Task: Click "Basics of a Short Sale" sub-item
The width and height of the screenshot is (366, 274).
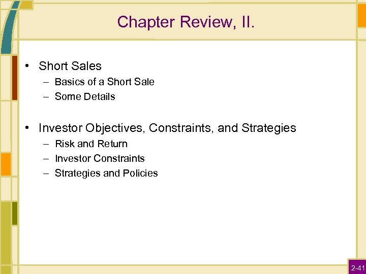Action: (104, 82)
